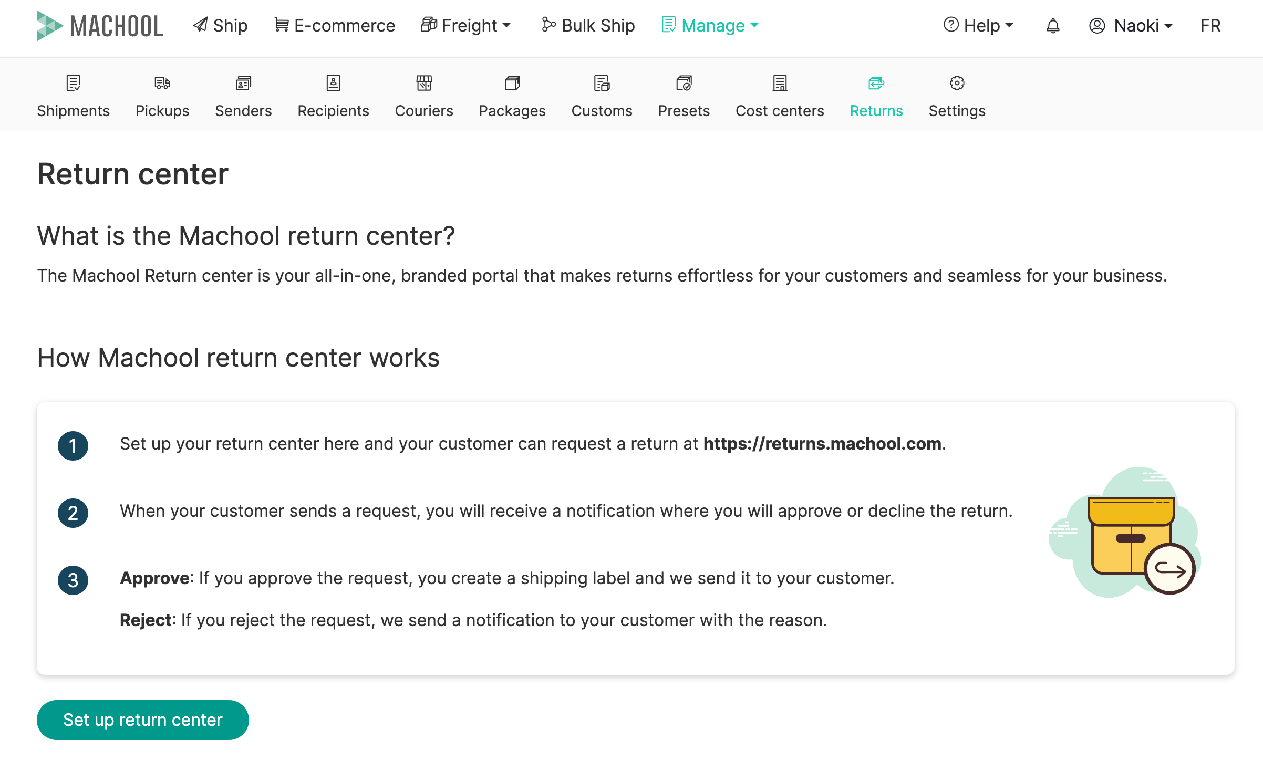
Task: Click the Cost centers building icon
Action: point(780,83)
